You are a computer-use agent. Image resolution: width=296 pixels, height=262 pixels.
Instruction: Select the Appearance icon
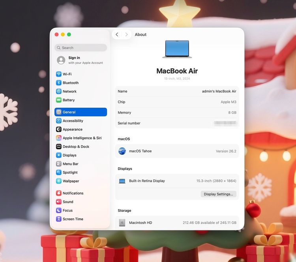coord(59,129)
